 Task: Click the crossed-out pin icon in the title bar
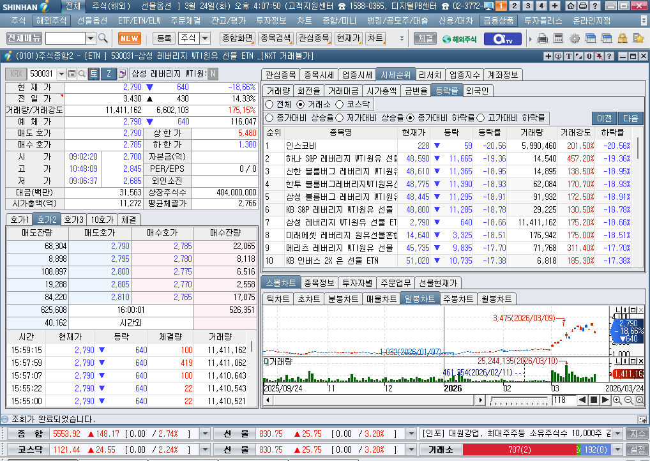pyautogui.click(x=599, y=56)
